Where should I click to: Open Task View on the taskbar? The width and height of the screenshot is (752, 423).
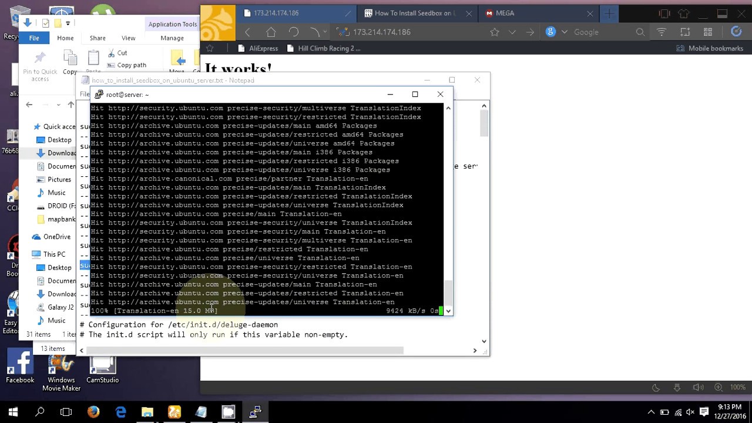(66, 412)
